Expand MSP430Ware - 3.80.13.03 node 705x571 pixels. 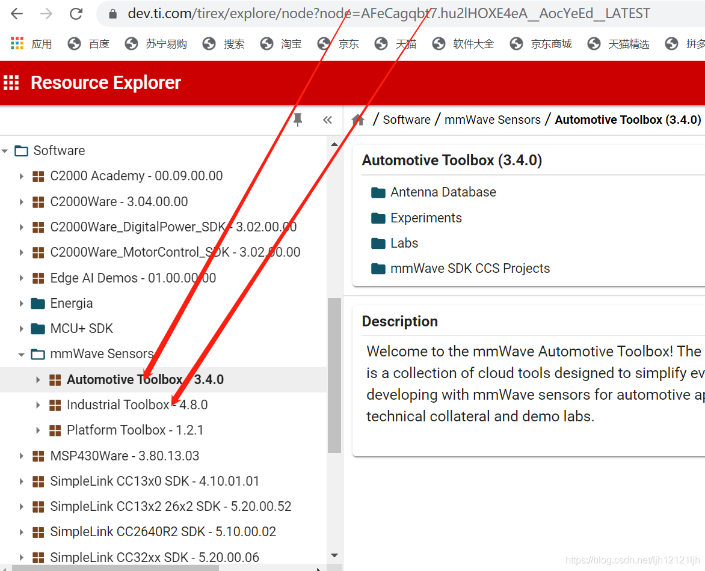pyautogui.click(x=21, y=456)
